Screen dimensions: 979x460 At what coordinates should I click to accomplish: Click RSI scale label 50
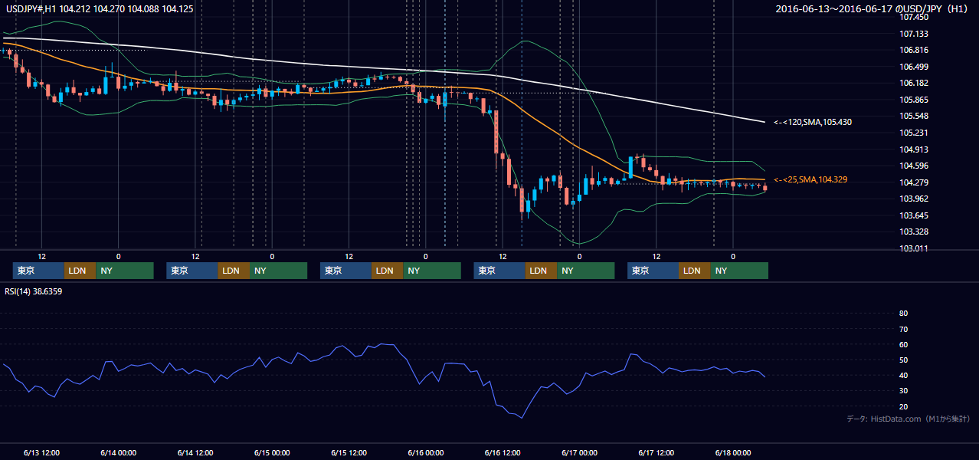pos(903,360)
